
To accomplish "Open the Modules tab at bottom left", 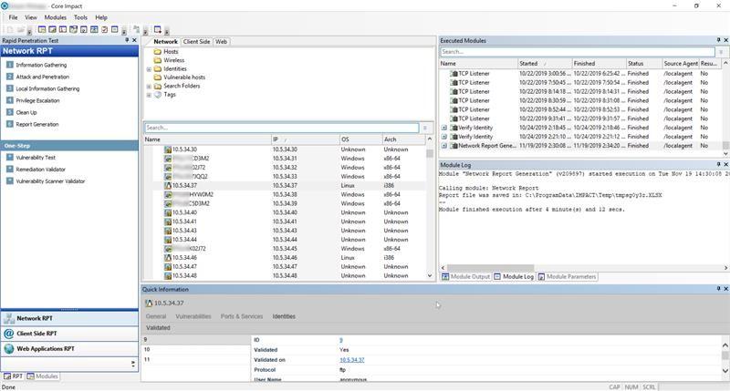I will click(x=42, y=376).
